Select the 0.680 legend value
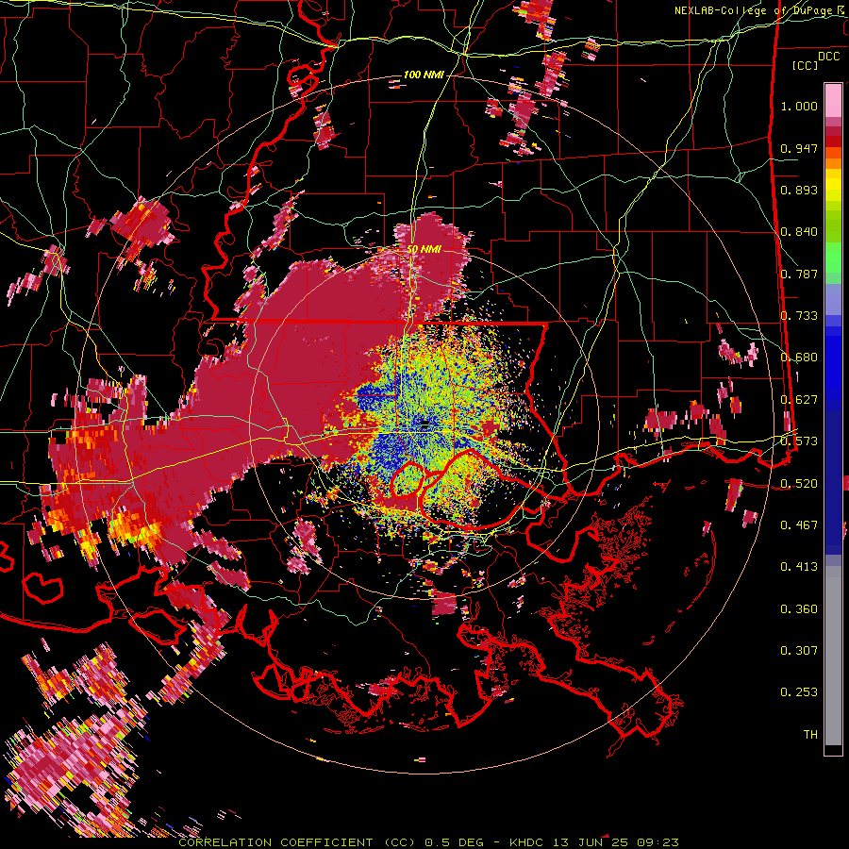 799,358
